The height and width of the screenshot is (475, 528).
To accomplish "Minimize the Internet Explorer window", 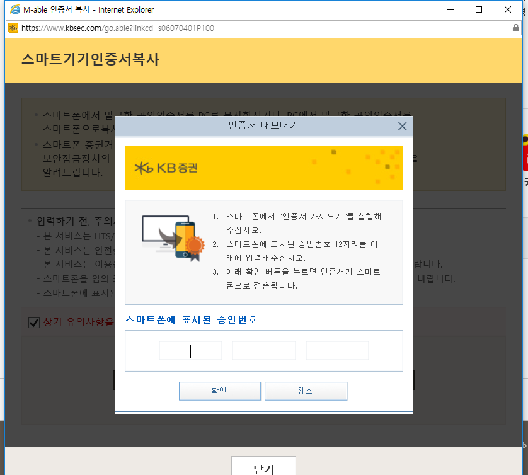I will [451, 9].
